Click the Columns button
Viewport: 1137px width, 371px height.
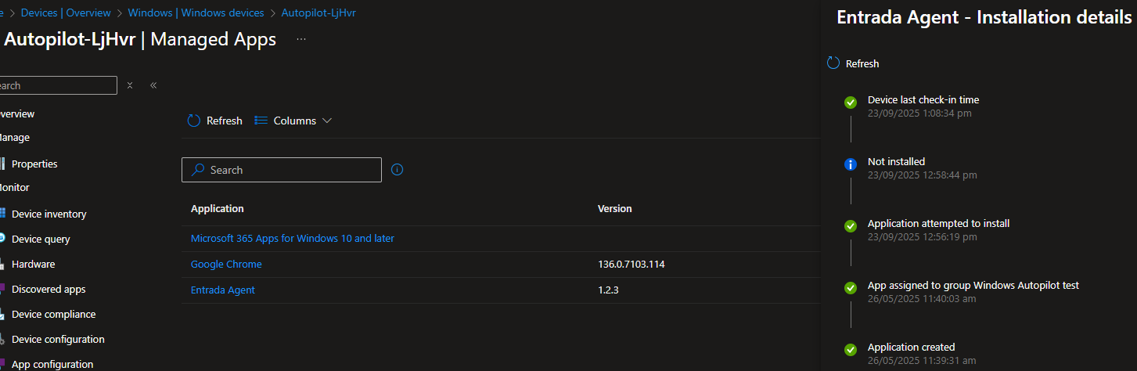[293, 121]
